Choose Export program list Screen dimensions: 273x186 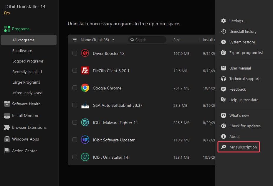246,53
